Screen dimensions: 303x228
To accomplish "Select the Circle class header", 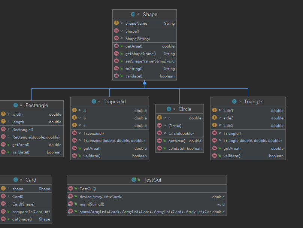I will point(179,109).
